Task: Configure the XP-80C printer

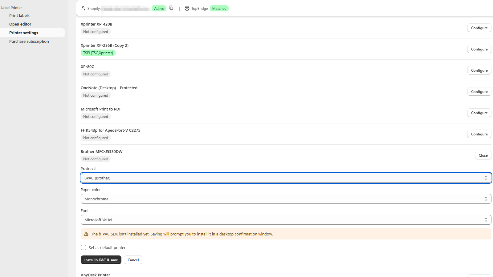Action: pos(479,70)
